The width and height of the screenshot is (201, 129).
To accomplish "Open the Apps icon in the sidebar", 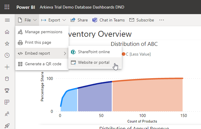I will [x=7, y=102].
